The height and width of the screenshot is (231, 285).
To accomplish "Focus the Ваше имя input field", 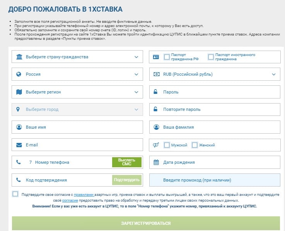I will click(77, 127).
